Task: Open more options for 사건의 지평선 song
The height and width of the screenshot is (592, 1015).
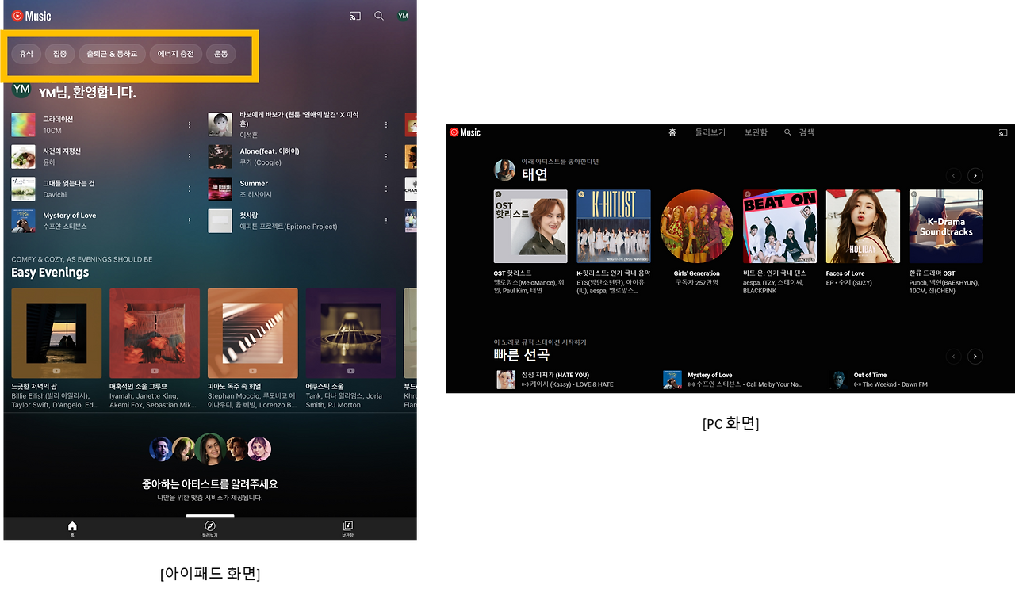Action: tap(190, 157)
